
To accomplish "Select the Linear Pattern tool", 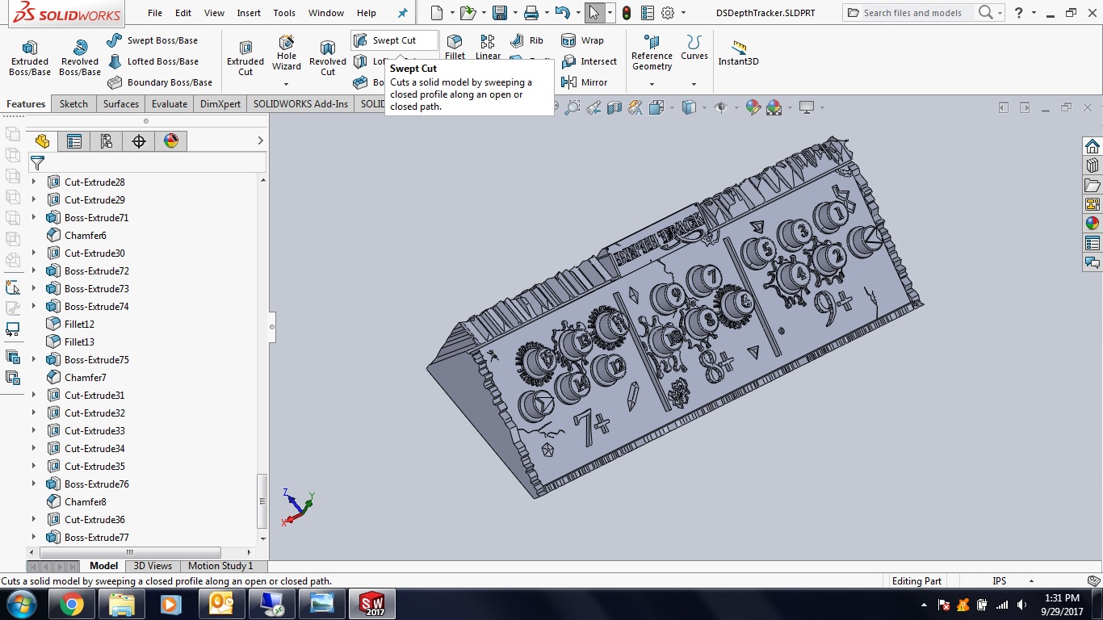I will [488, 47].
